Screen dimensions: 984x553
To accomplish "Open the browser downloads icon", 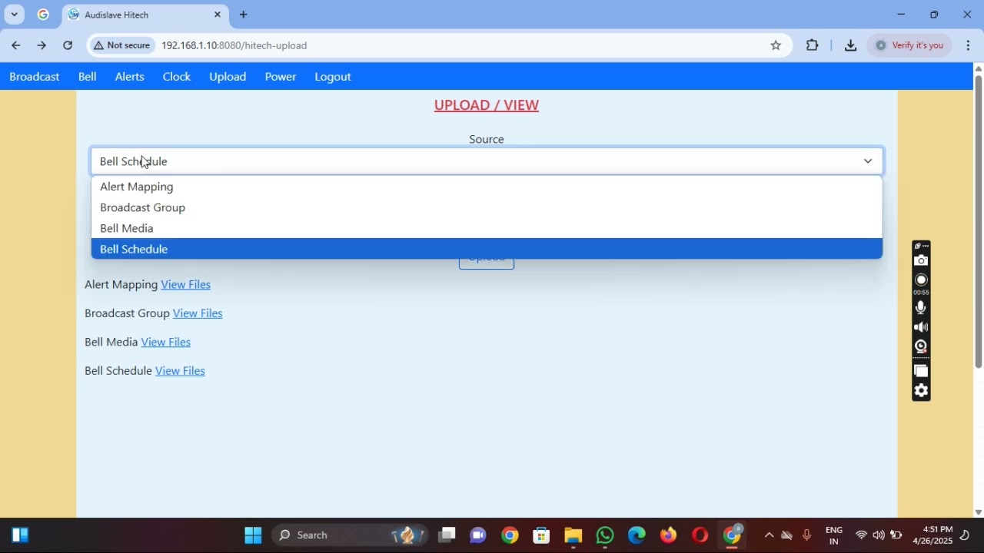I will (851, 45).
